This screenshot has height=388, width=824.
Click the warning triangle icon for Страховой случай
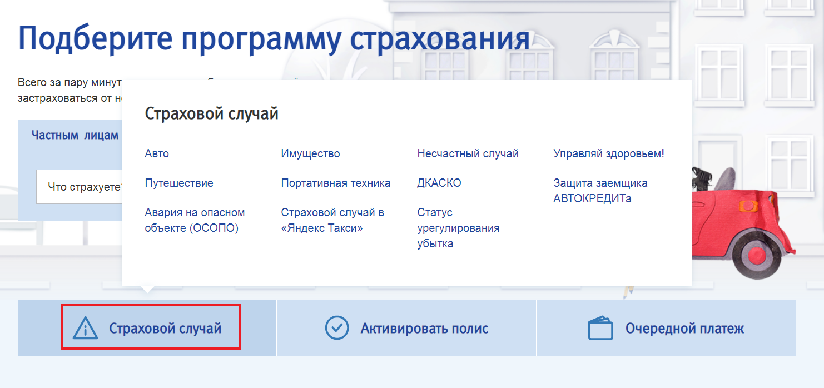point(85,328)
